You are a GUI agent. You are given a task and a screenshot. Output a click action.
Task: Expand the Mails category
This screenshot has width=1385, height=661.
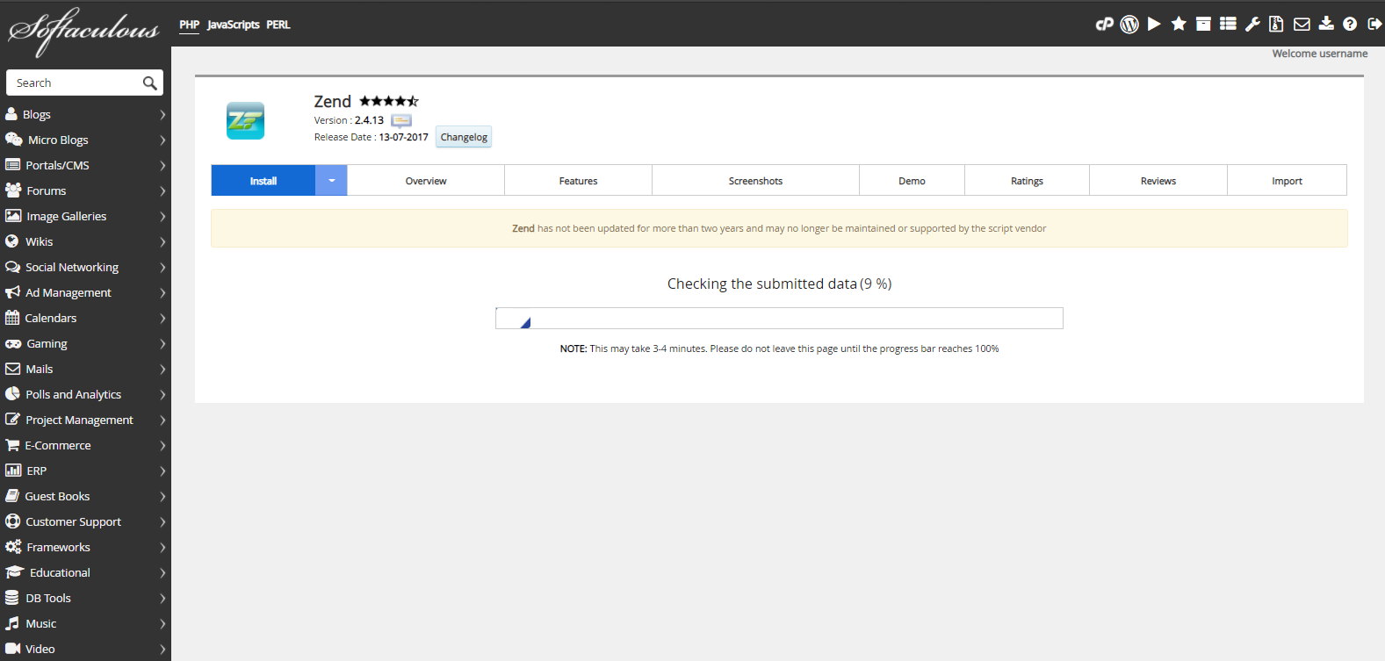85,369
